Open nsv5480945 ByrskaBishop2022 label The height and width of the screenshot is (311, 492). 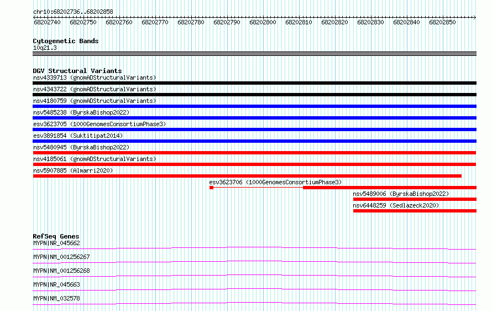click(81, 147)
